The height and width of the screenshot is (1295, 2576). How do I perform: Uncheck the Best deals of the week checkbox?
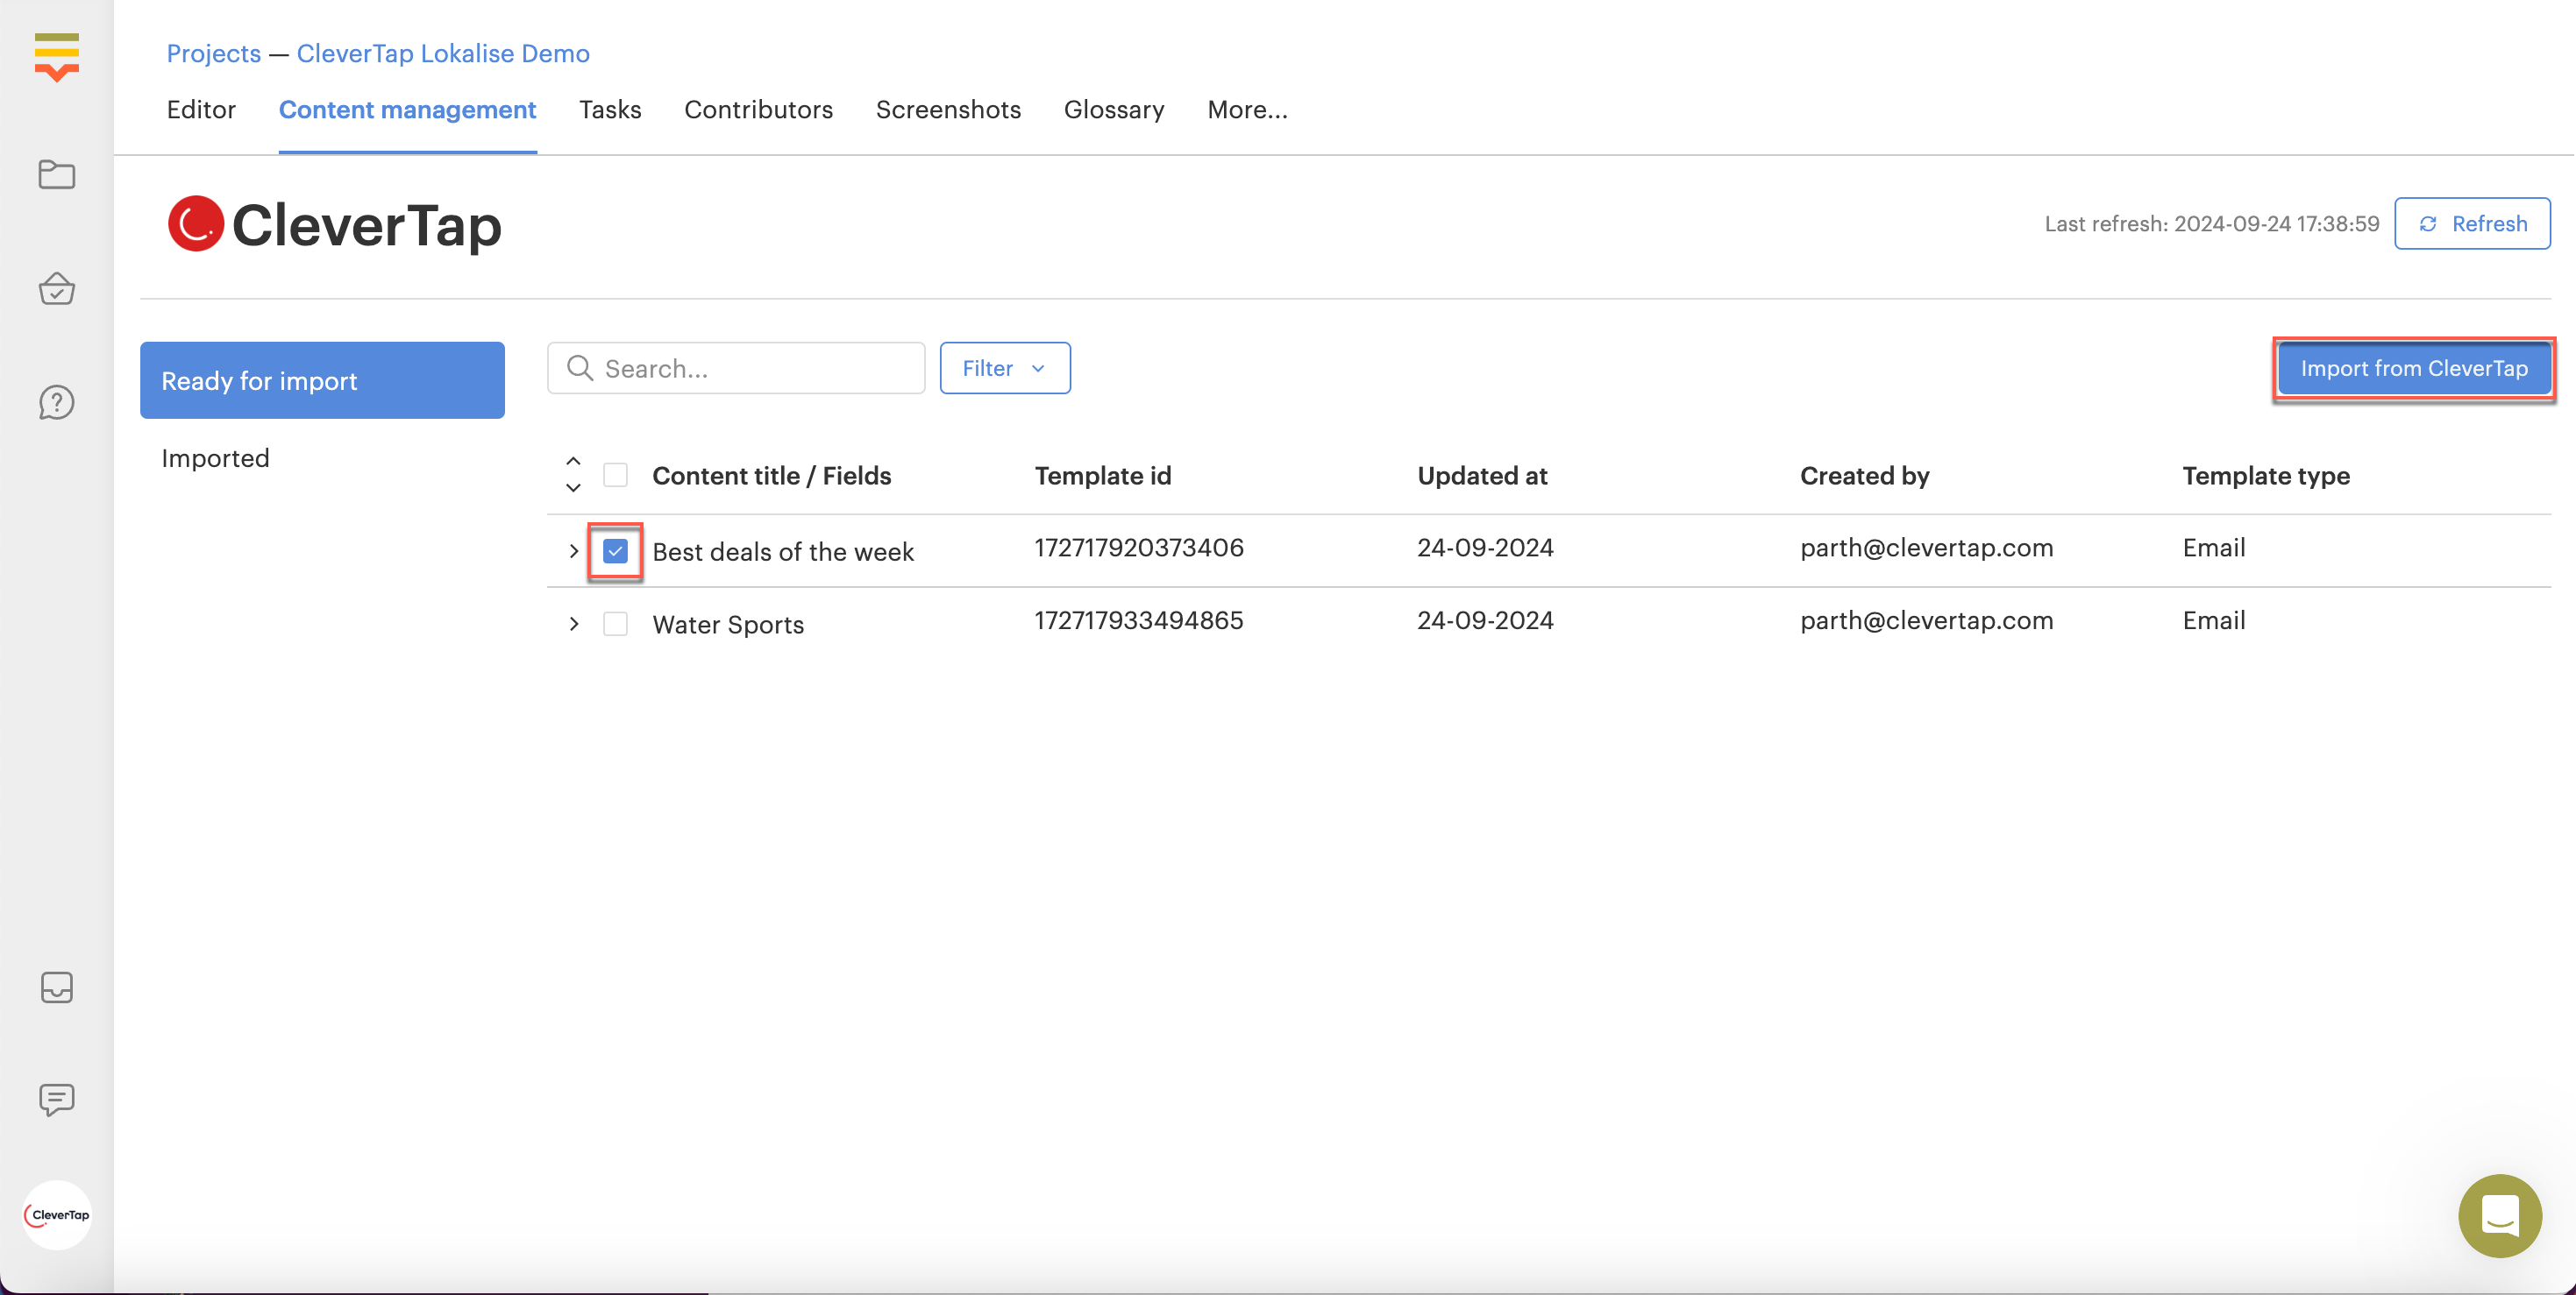pyautogui.click(x=615, y=550)
